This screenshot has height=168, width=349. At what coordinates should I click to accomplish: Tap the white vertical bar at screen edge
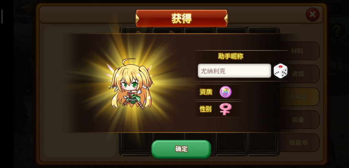(x=2, y=17)
